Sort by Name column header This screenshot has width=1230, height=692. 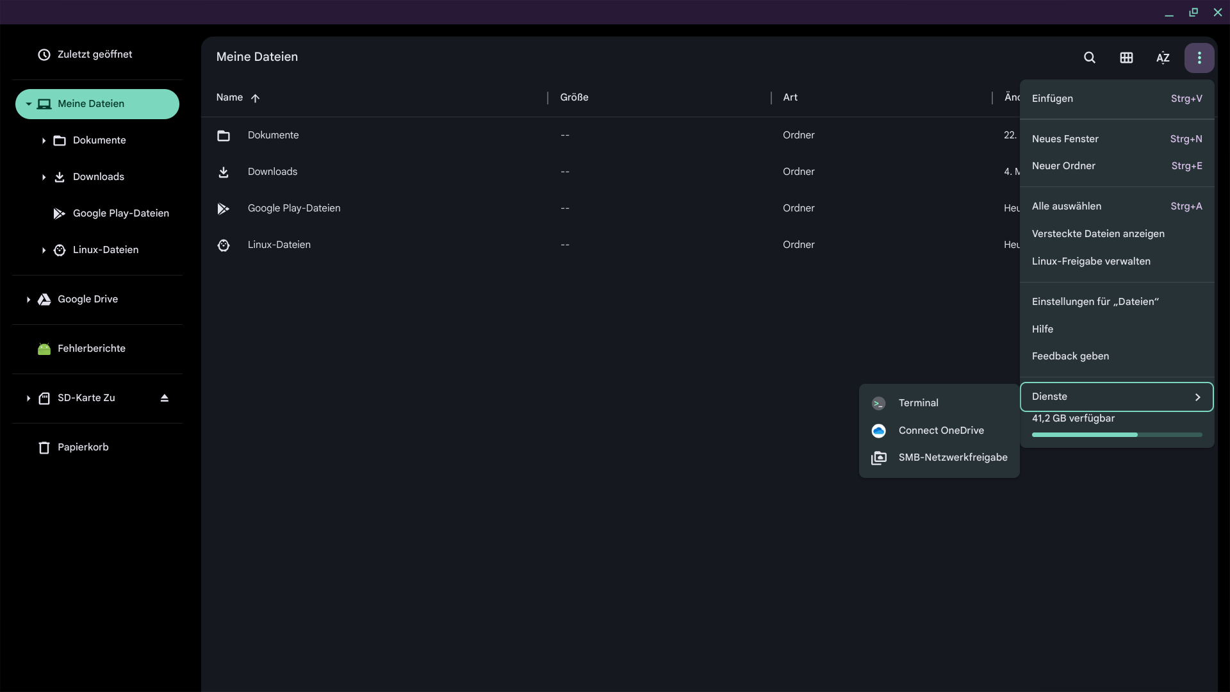[229, 97]
